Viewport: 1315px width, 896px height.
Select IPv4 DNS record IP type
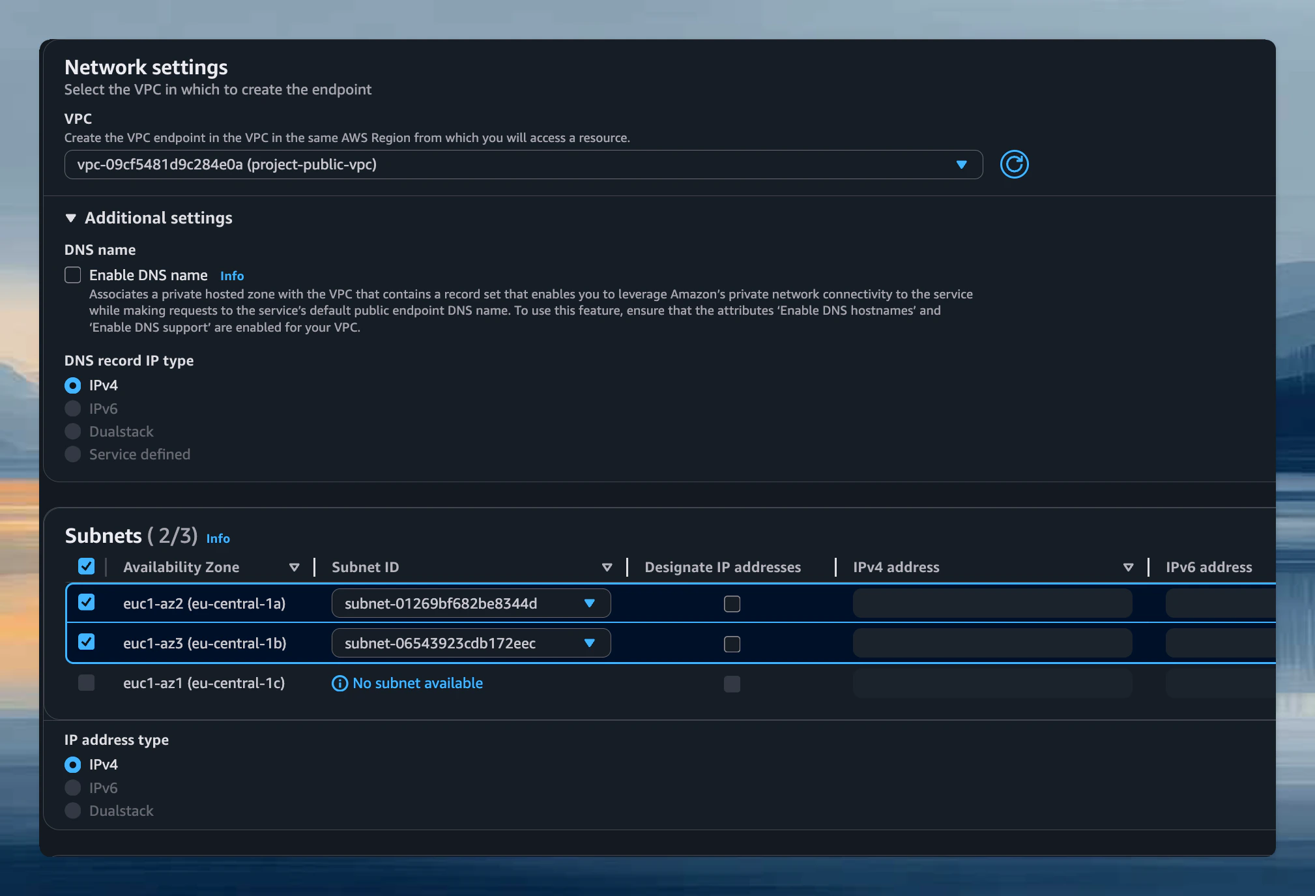click(x=72, y=385)
